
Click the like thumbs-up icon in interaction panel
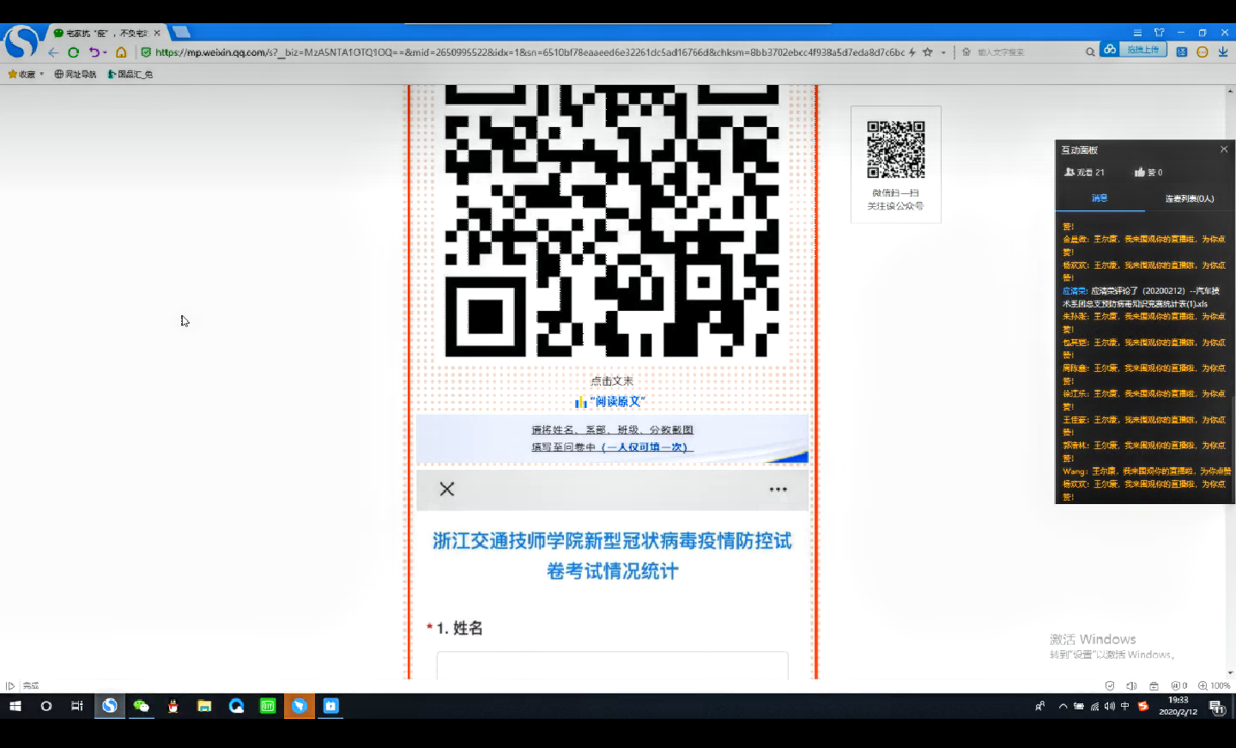[1140, 173]
